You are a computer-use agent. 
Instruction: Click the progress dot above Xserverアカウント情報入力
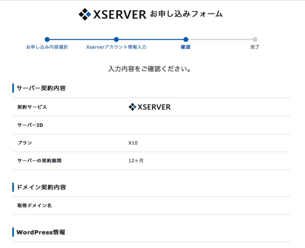pos(116,40)
